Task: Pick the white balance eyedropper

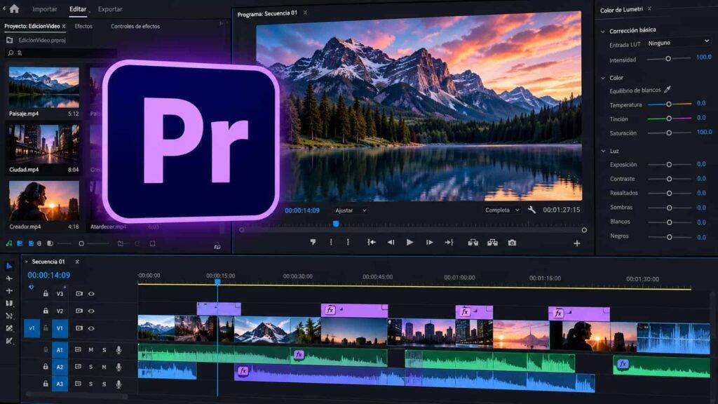Action: [668, 89]
